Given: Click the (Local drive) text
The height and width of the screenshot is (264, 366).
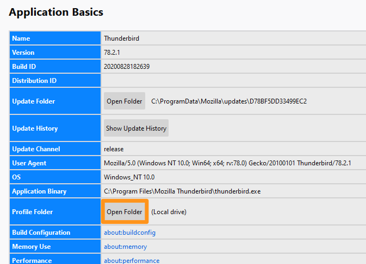Looking at the screenshot, I should [x=169, y=212].
